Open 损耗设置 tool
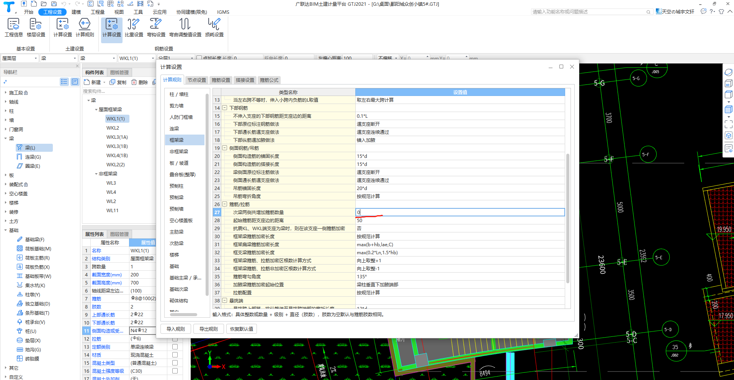The image size is (734, 380). 214,28
